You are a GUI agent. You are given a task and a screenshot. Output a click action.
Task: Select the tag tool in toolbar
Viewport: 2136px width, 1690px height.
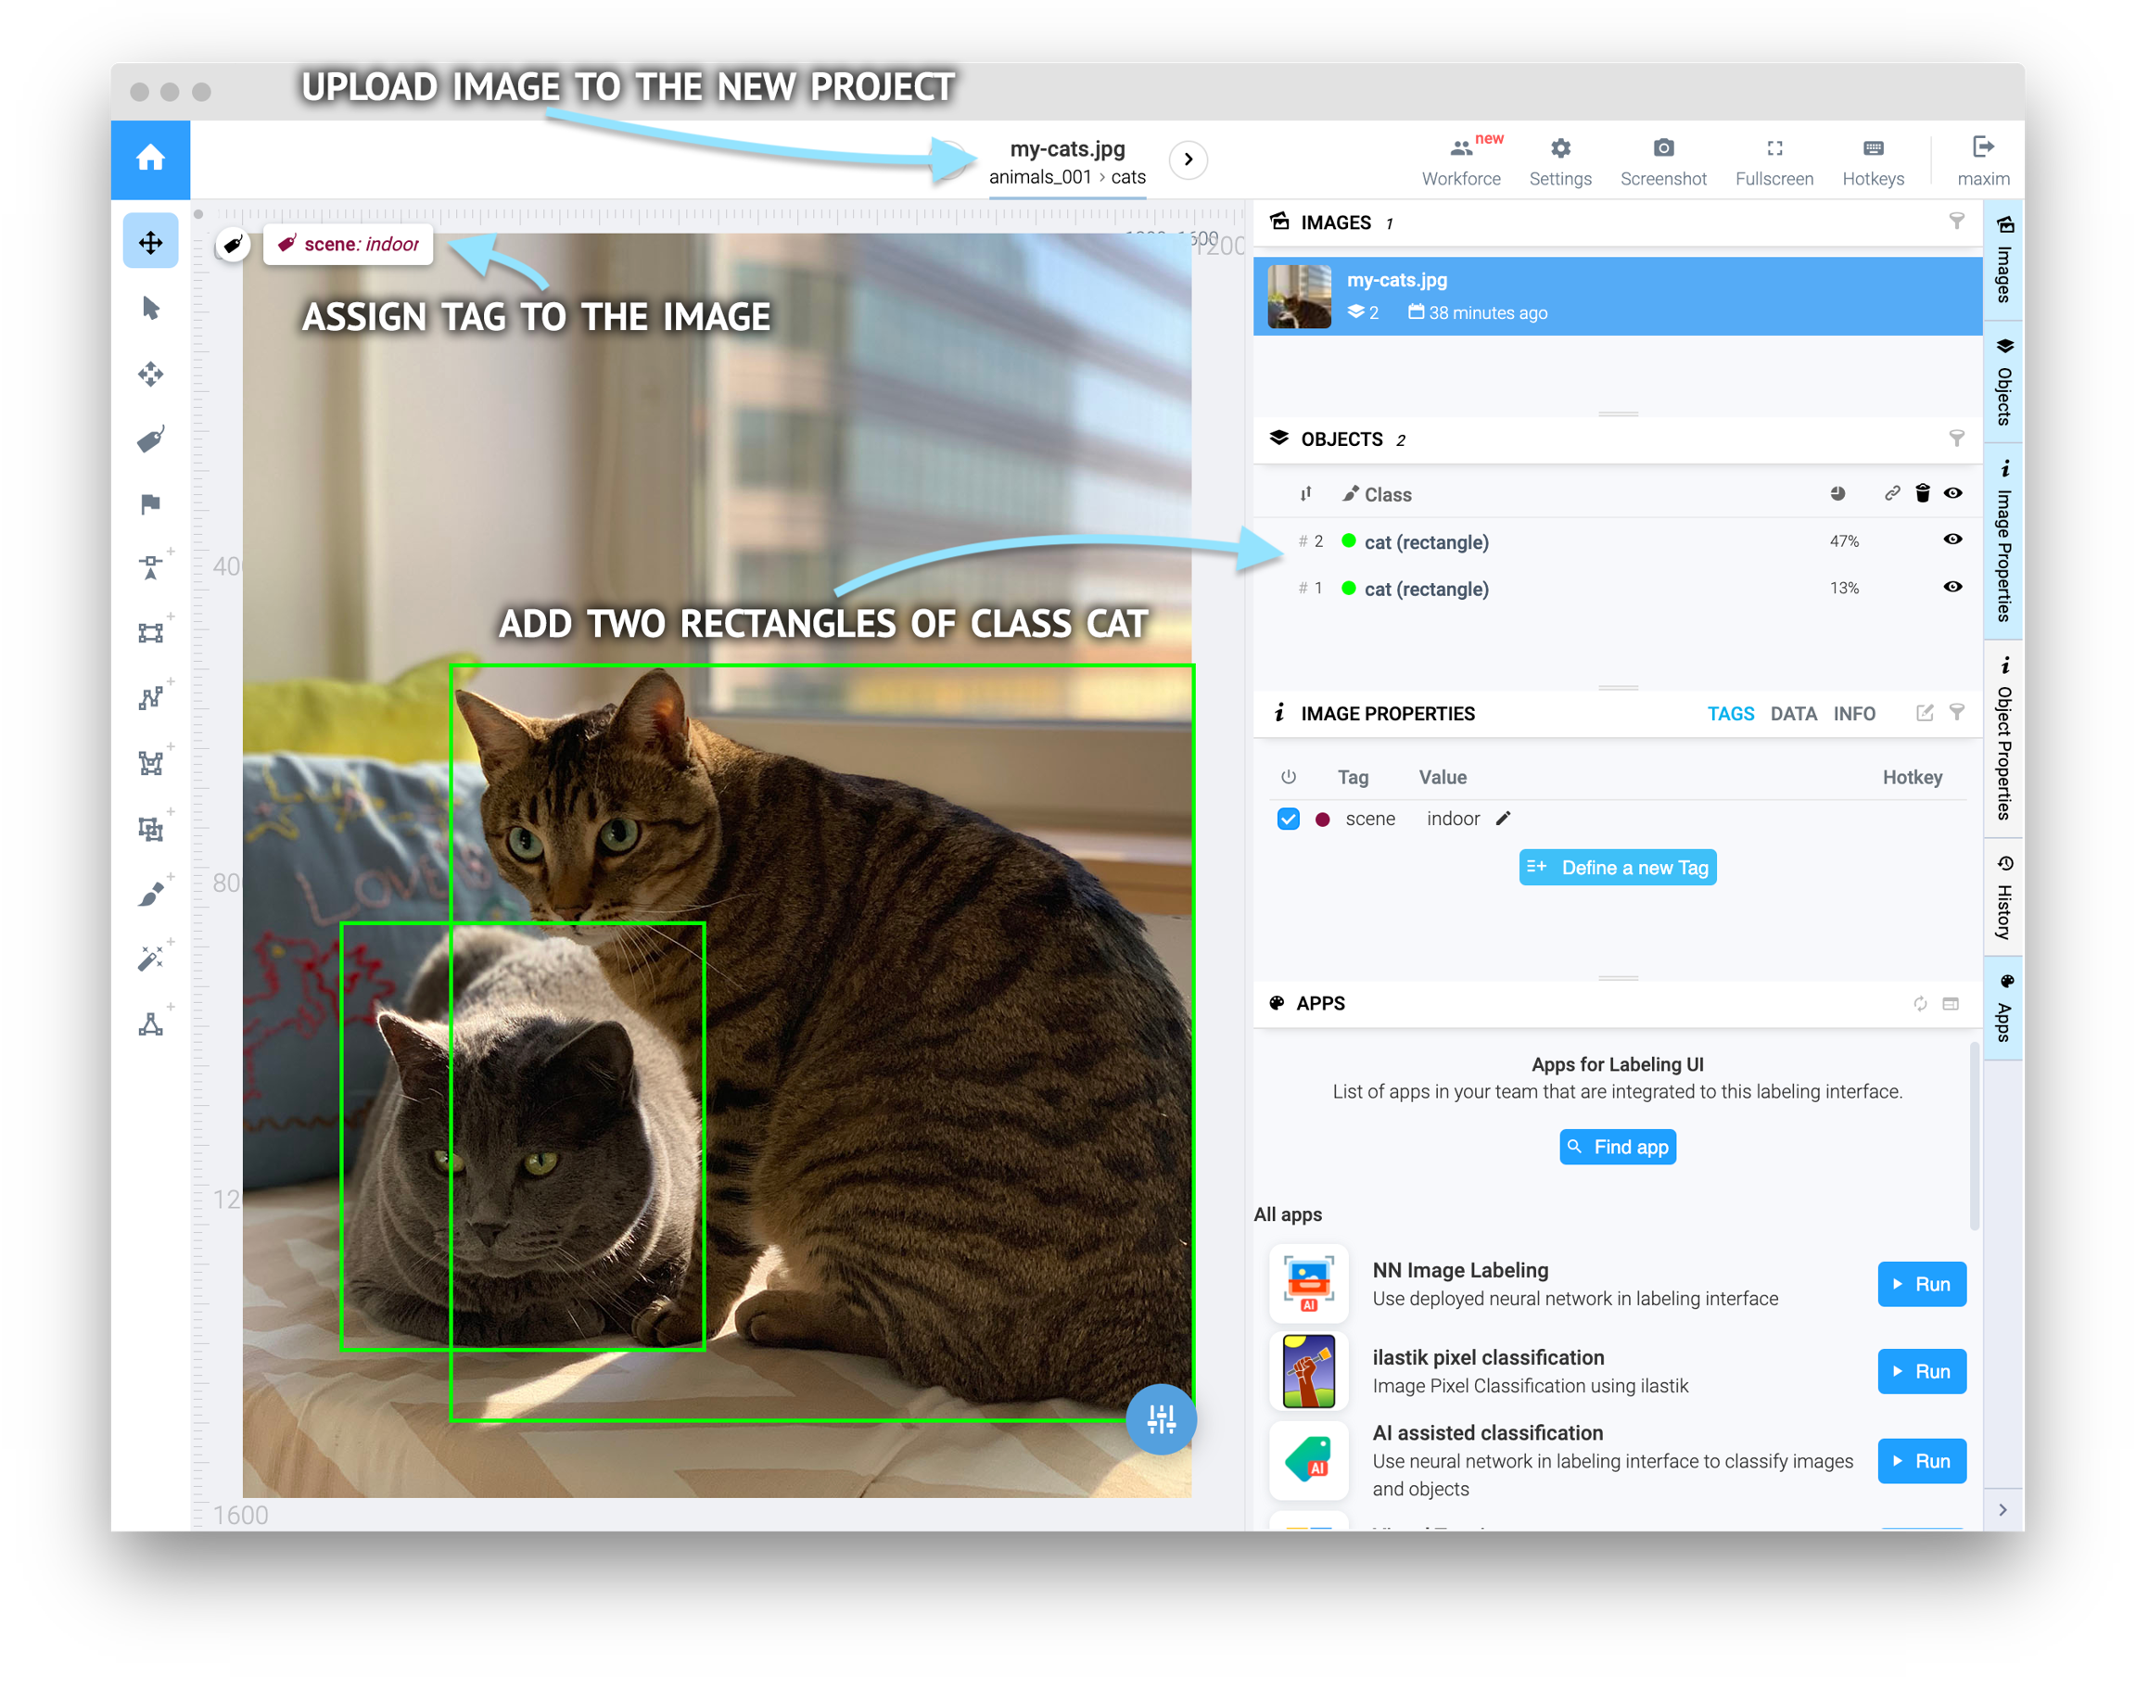150,439
